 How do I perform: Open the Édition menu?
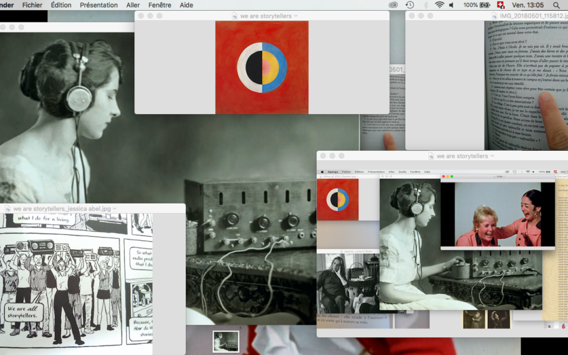(61, 5)
